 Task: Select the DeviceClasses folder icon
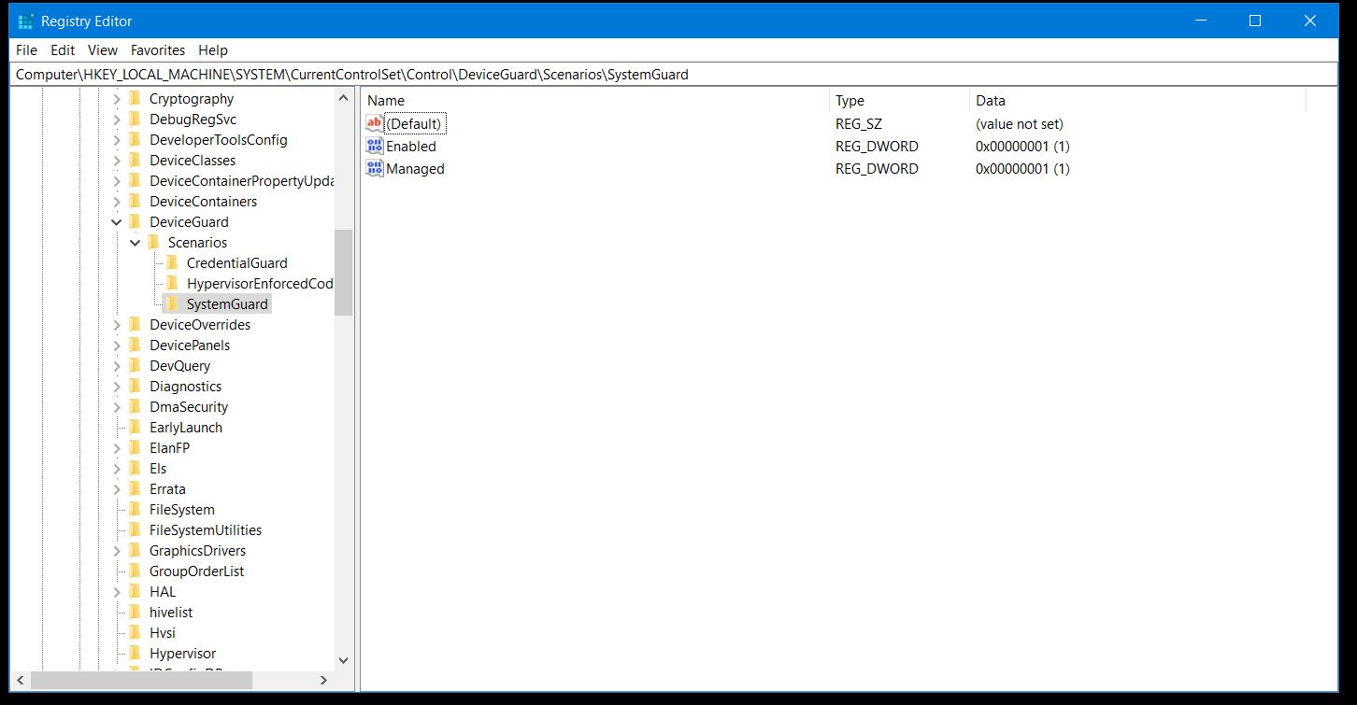[135, 161]
